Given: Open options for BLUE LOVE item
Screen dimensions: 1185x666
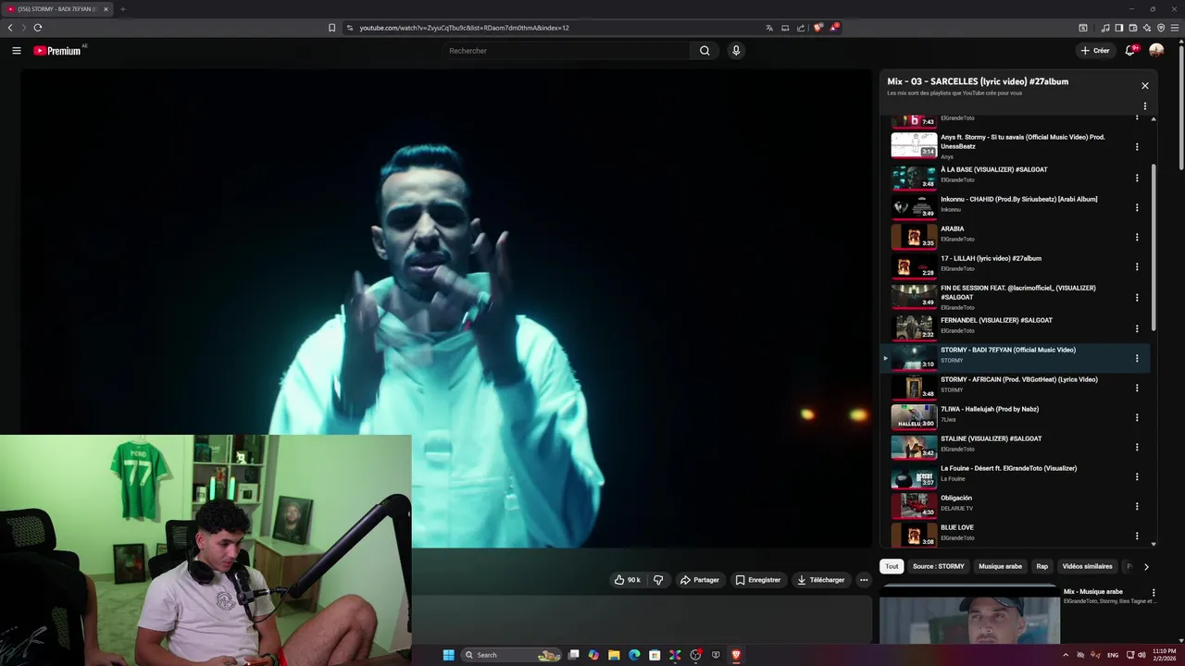Looking at the screenshot, I should click(x=1137, y=536).
